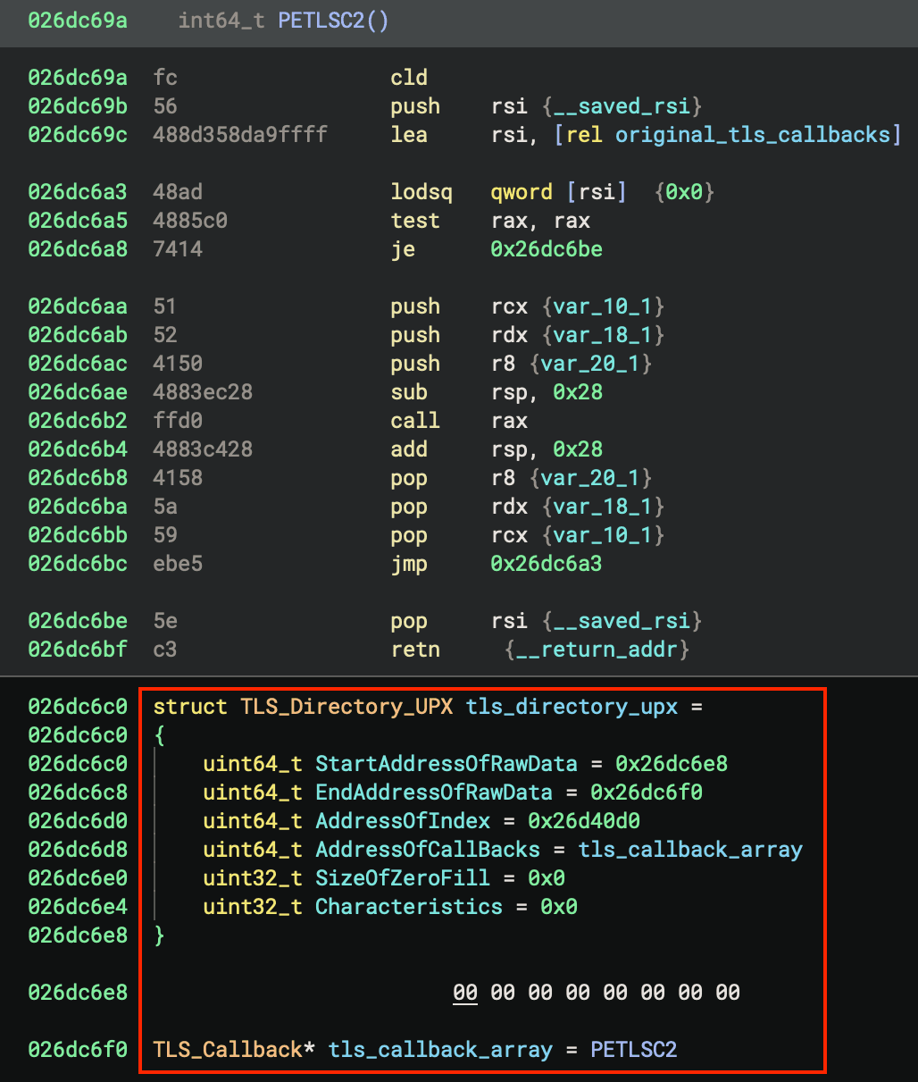
Task: Select the TLS_Directory_UPX struct type name
Action: click(x=346, y=707)
